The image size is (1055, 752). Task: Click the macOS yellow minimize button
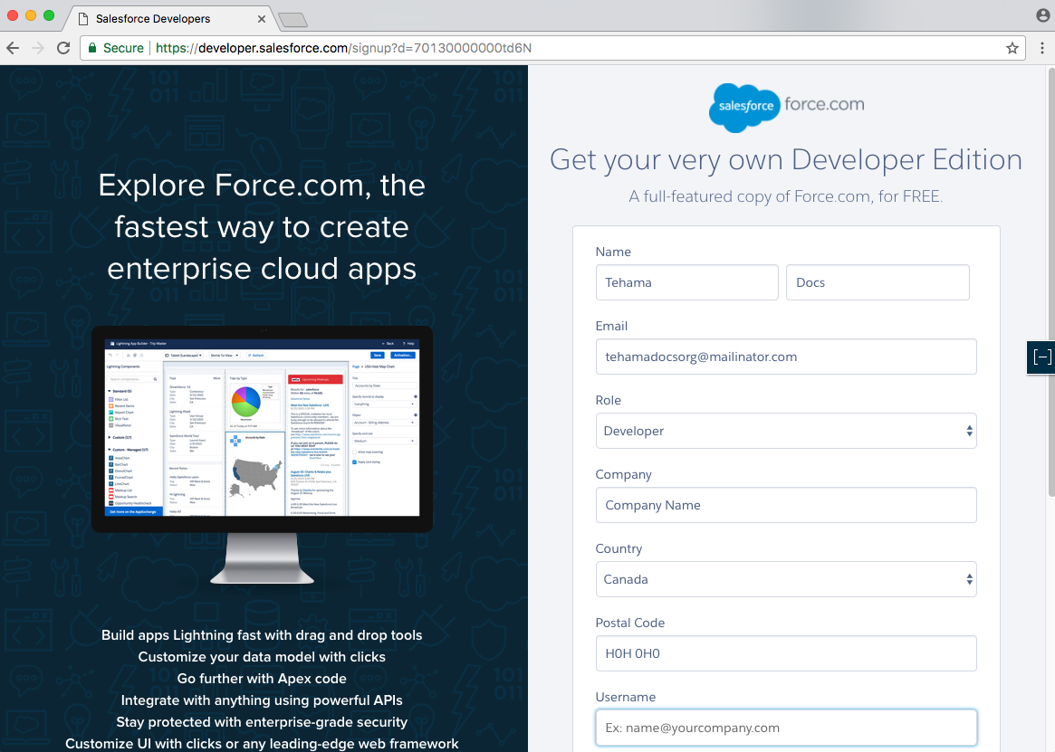[30, 15]
